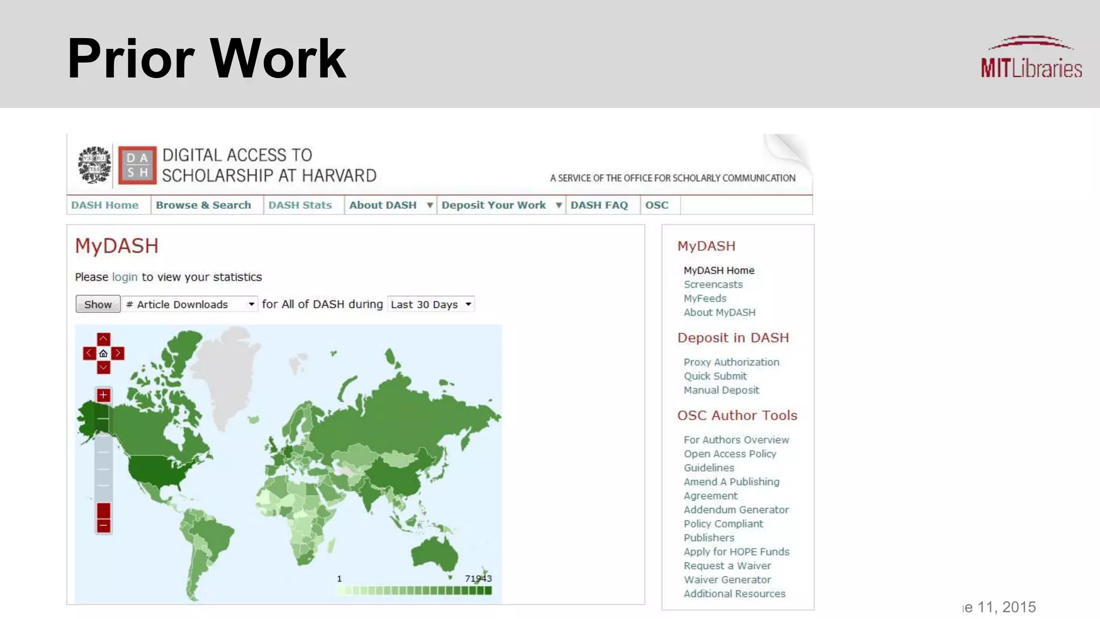
Task: Click the Show button
Action: [98, 304]
